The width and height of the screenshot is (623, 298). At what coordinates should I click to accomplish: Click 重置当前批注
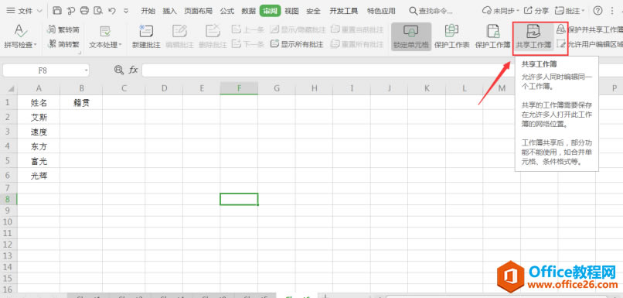pos(357,29)
